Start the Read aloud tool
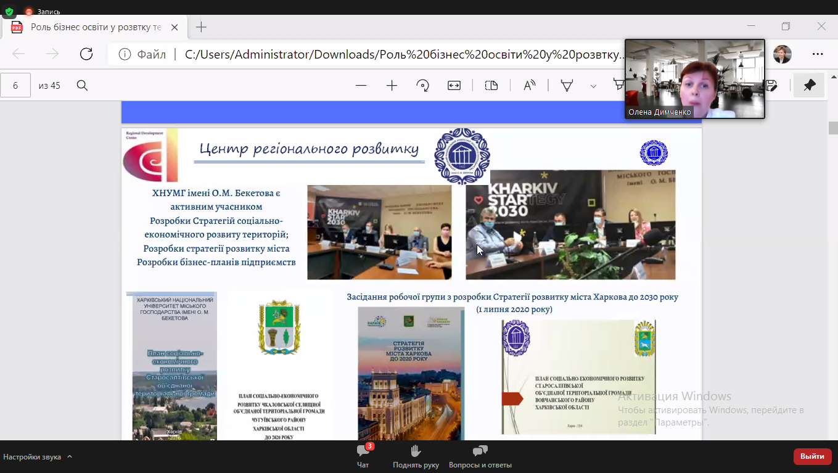 click(529, 86)
